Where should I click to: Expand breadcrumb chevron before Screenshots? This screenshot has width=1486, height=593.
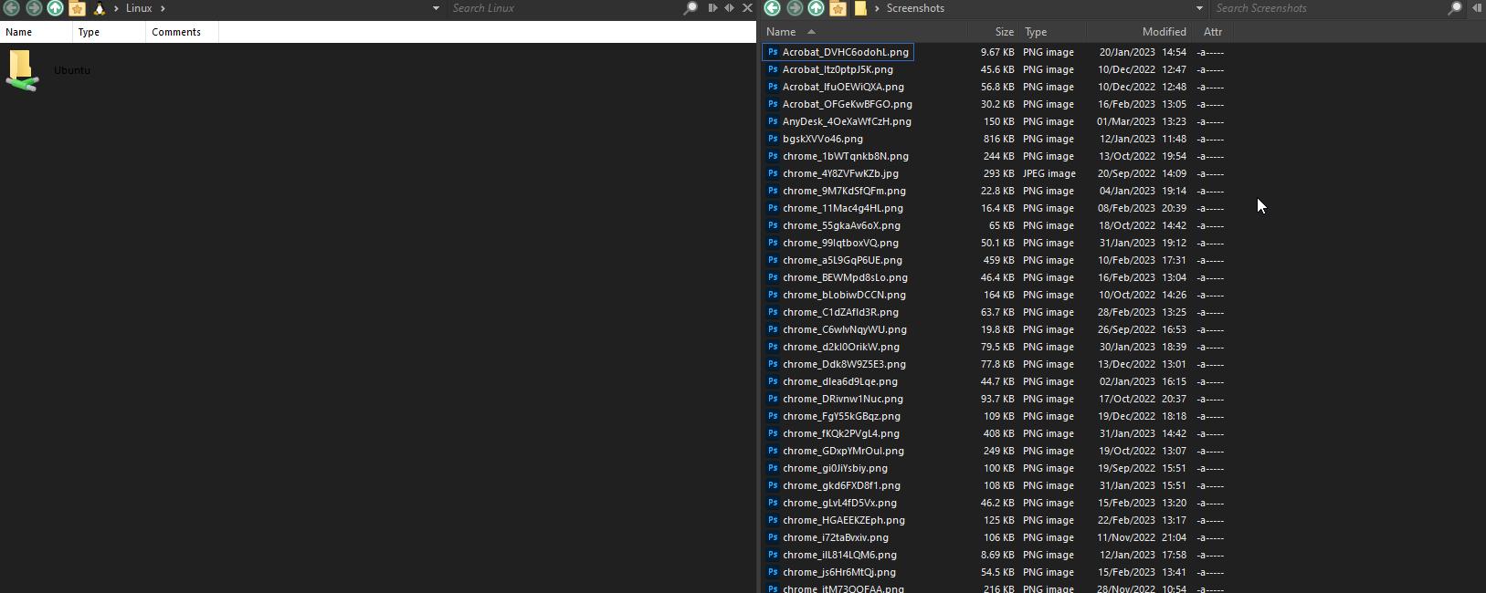tap(877, 8)
